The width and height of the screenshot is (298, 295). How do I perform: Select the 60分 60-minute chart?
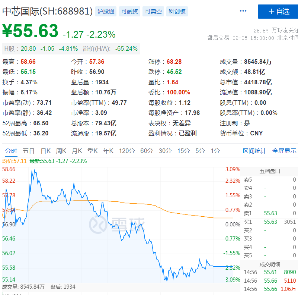point(146,151)
